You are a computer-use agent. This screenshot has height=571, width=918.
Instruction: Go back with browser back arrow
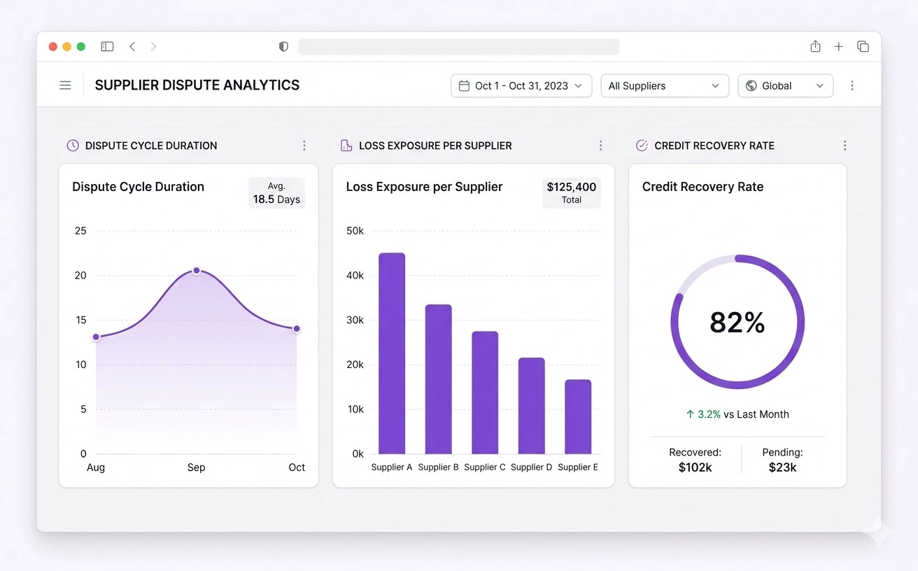pyautogui.click(x=132, y=46)
